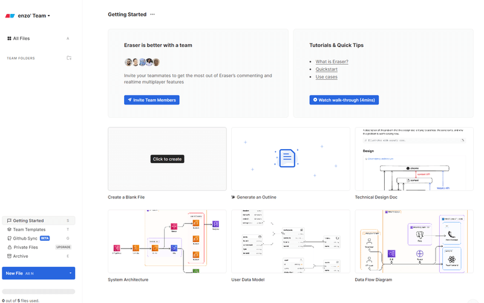The height and width of the screenshot is (303, 484).
Task: Select Getting Started in sidebar
Action: tap(38, 220)
